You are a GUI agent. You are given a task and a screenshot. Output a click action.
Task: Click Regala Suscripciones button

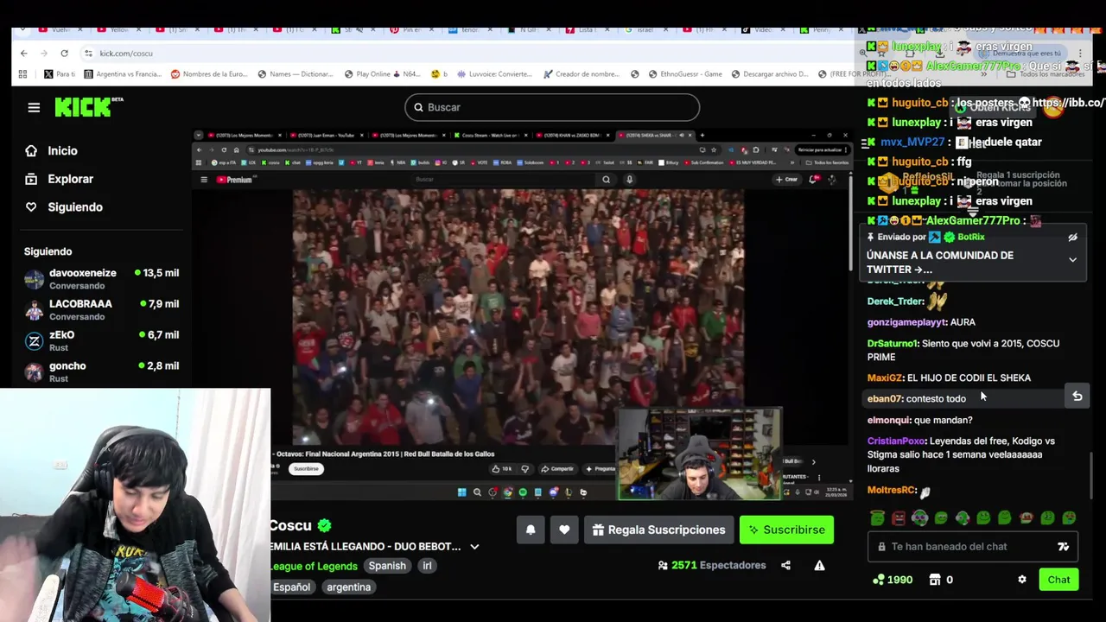click(659, 530)
